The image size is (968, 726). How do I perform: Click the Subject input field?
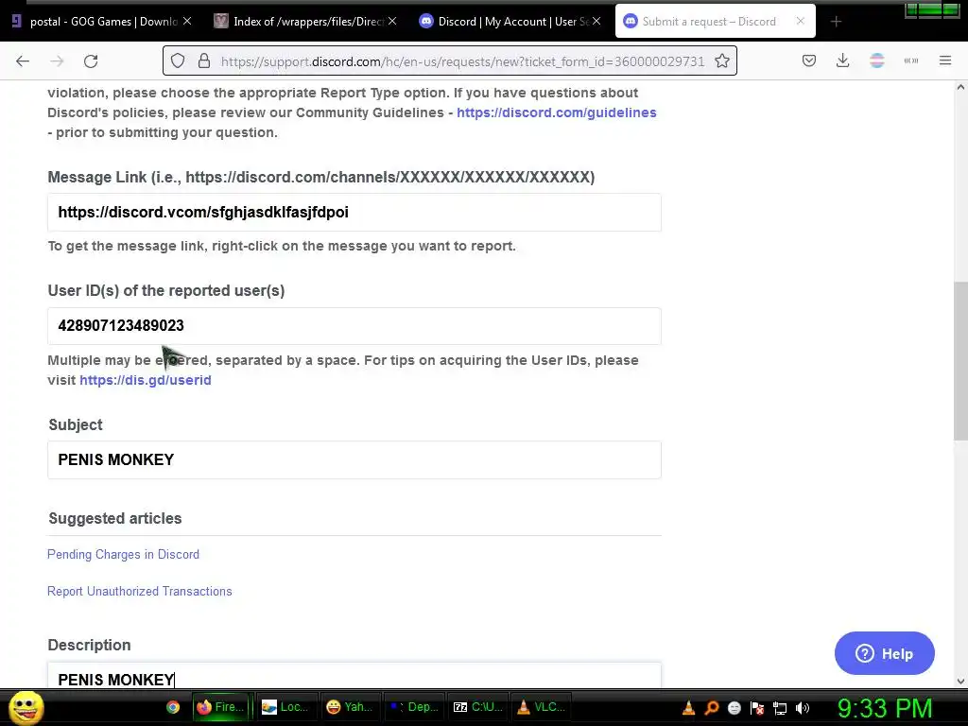(354, 460)
